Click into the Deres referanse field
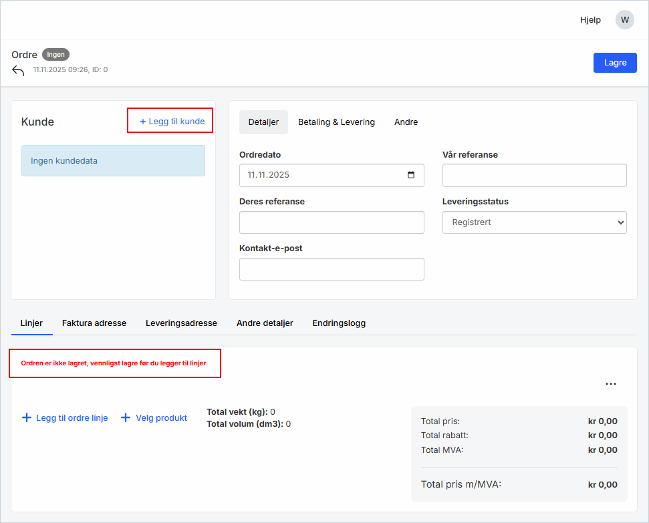The width and height of the screenshot is (649, 523). [x=332, y=222]
